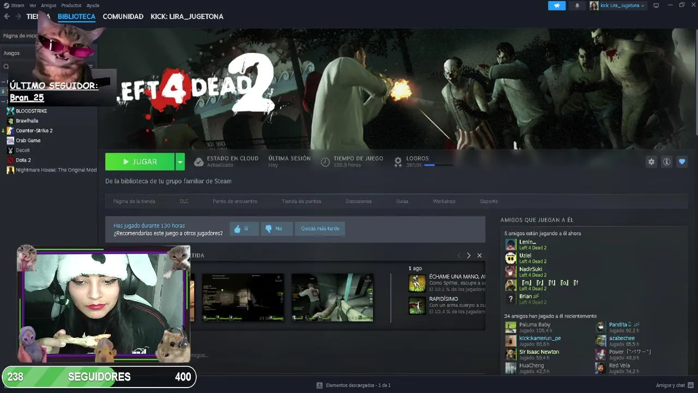The height and width of the screenshot is (393, 698).
Task: Show game info circle icon
Action: [x=666, y=162]
